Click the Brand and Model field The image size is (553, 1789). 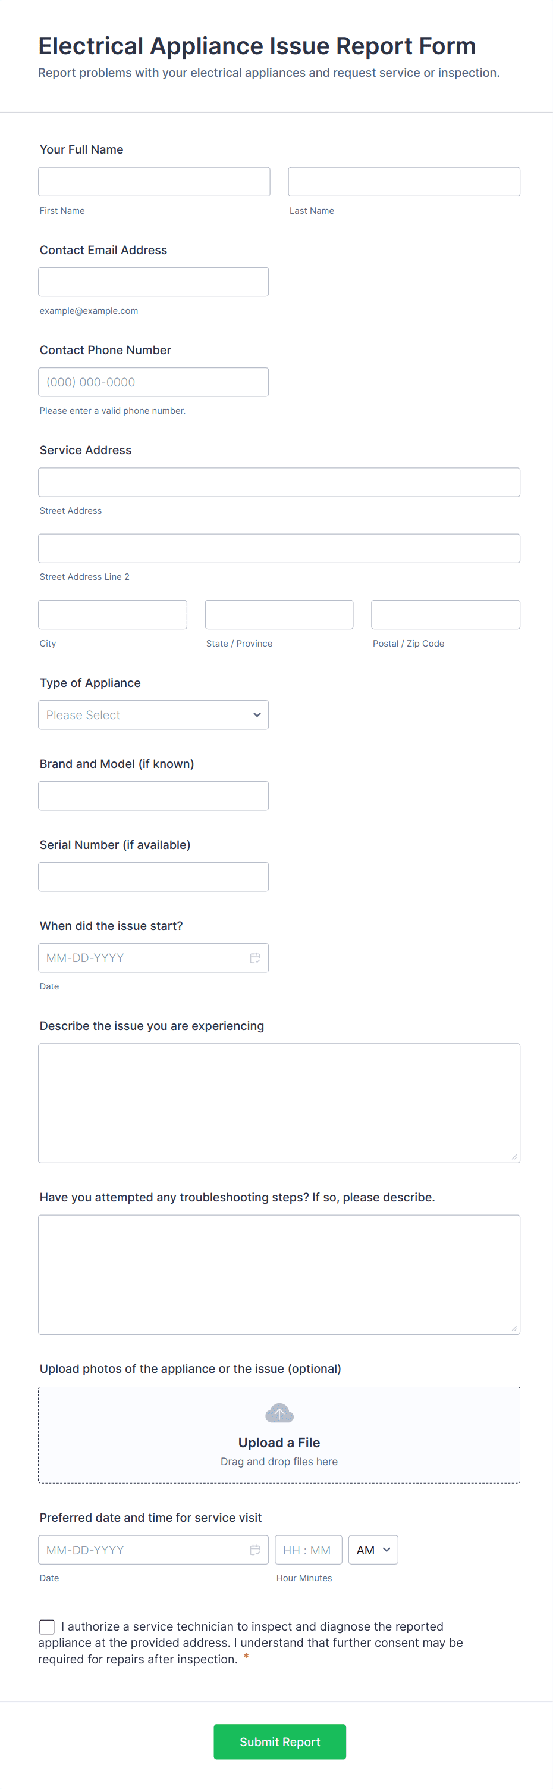click(153, 796)
